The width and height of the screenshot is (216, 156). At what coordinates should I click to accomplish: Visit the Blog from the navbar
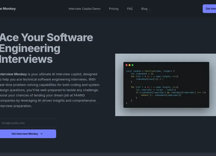tap(144, 9)
